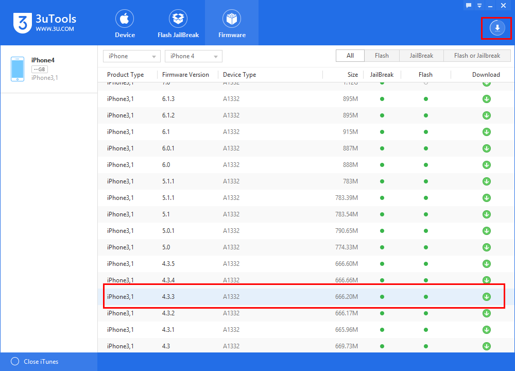Click Flash dot for firmware 5.1

(x=426, y=214)
